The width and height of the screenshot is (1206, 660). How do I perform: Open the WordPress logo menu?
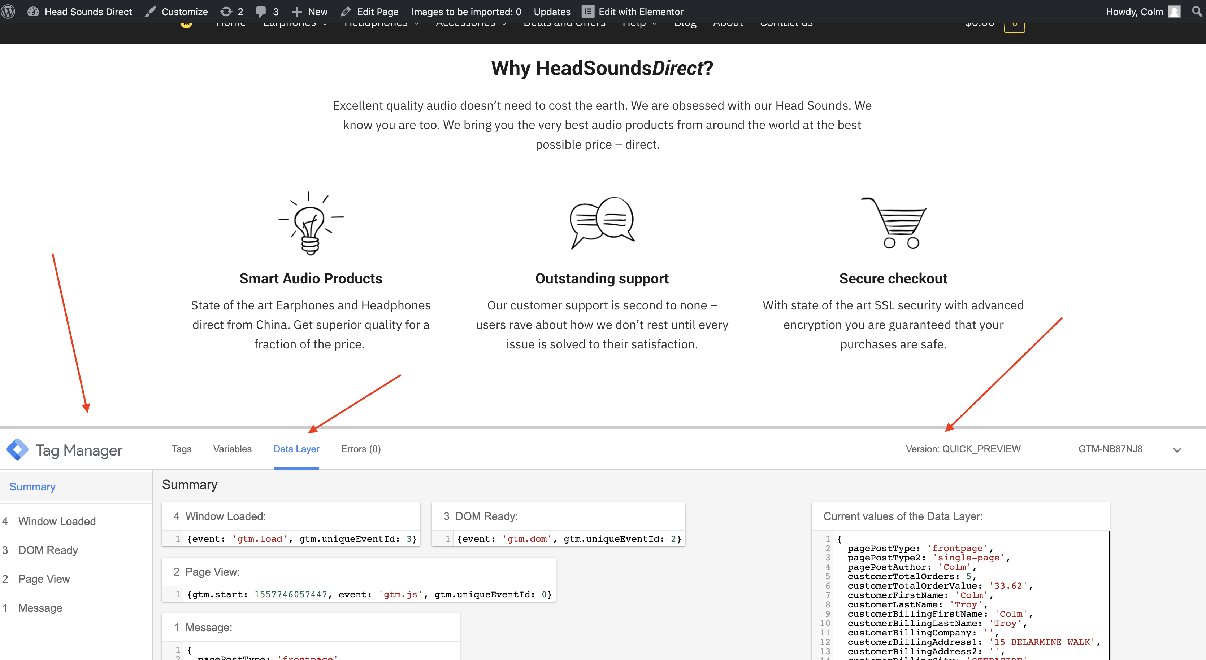point(8,11)
